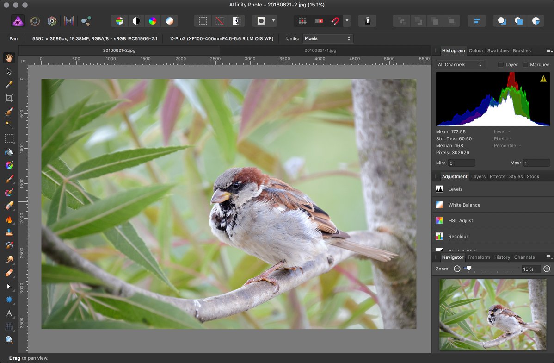Switch to the 20160821-1.jpg document tab
554x363 pixels.
point(320,50)
